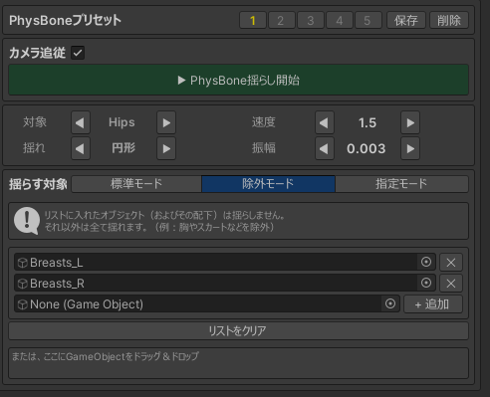Decrease the 速度 value below 1.5

(325, 122)
